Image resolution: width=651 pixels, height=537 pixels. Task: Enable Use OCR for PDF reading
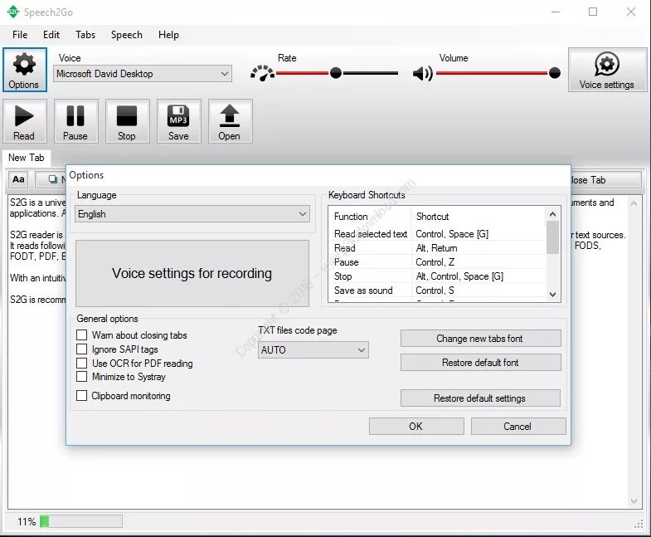[x=82, y=363]
